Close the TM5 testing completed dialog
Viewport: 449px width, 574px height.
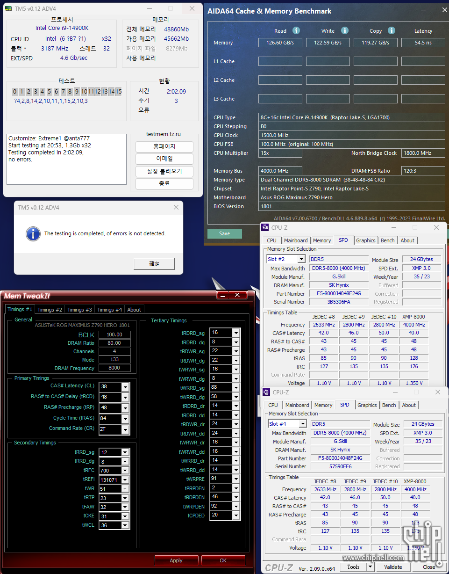click(176, 207)
